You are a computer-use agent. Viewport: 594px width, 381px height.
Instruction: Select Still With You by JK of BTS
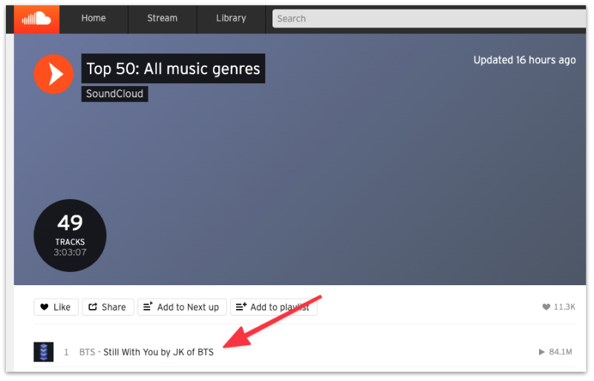pos(158,352)
